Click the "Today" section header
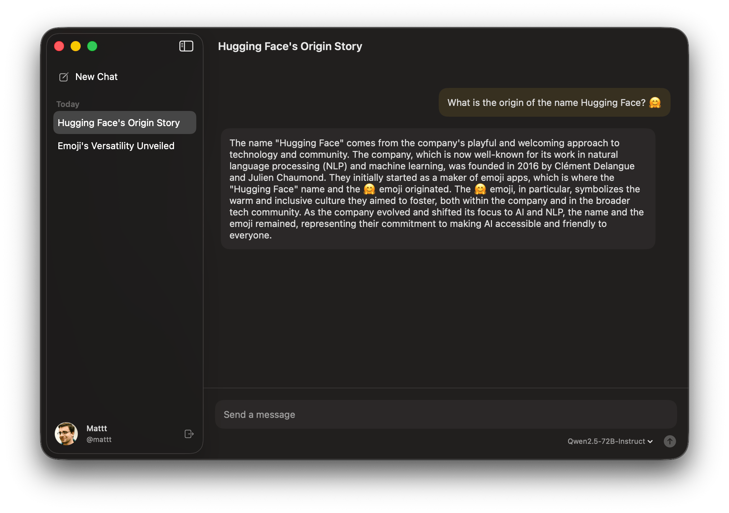Image resolution: width=729 pixels, height=513 pixels. 68,104
